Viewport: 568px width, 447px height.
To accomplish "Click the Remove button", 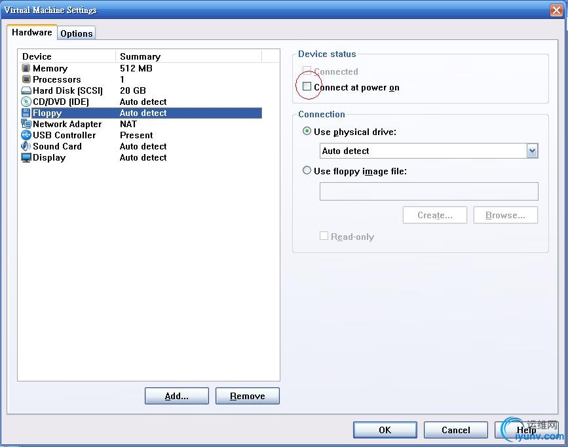I will [248, 396].
